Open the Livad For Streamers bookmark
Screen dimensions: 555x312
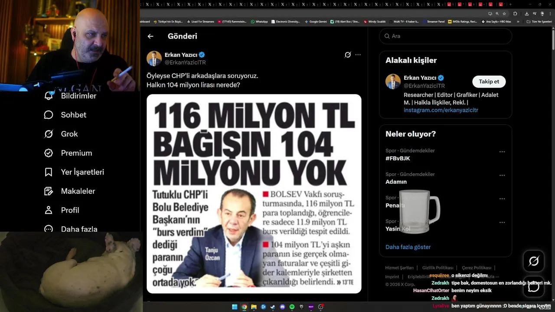click(200, 21)
